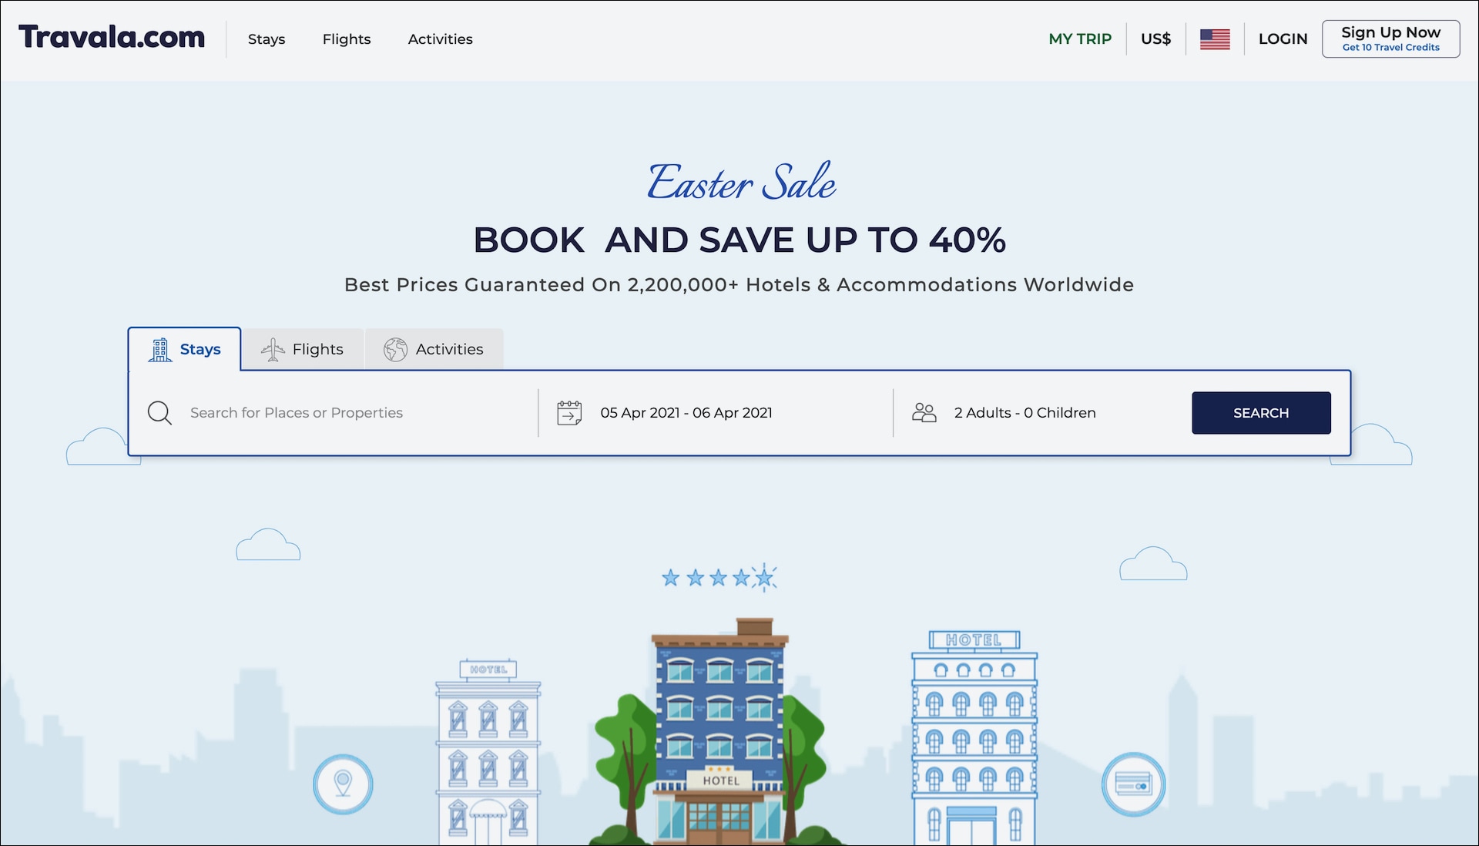The width and height of the screenshot is (1479, 846).
Task: Toggle the Flights search option
Action: [303, 348]
